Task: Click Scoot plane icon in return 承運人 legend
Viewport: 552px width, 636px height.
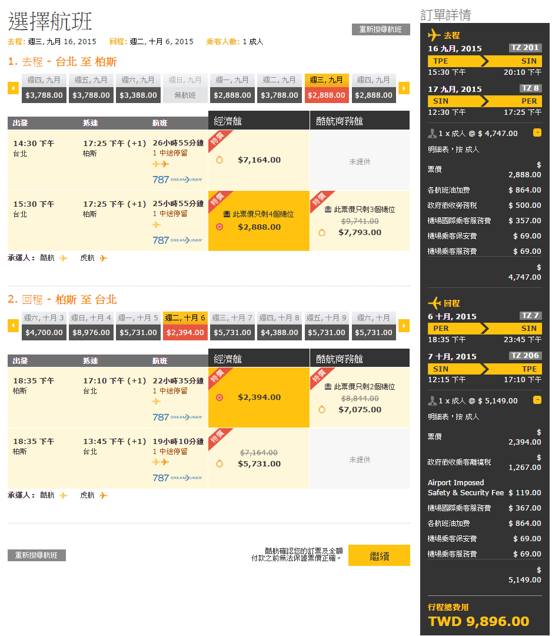Action: [x=64, y=495]
